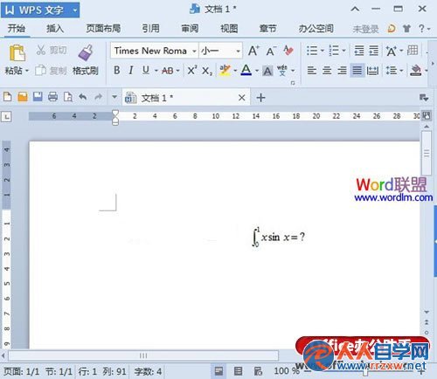The image size is (437, 379).
Task: Click the save floppy disk icon
Action: 38,96
